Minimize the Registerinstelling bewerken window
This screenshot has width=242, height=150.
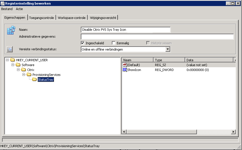[x=228, y=3]
